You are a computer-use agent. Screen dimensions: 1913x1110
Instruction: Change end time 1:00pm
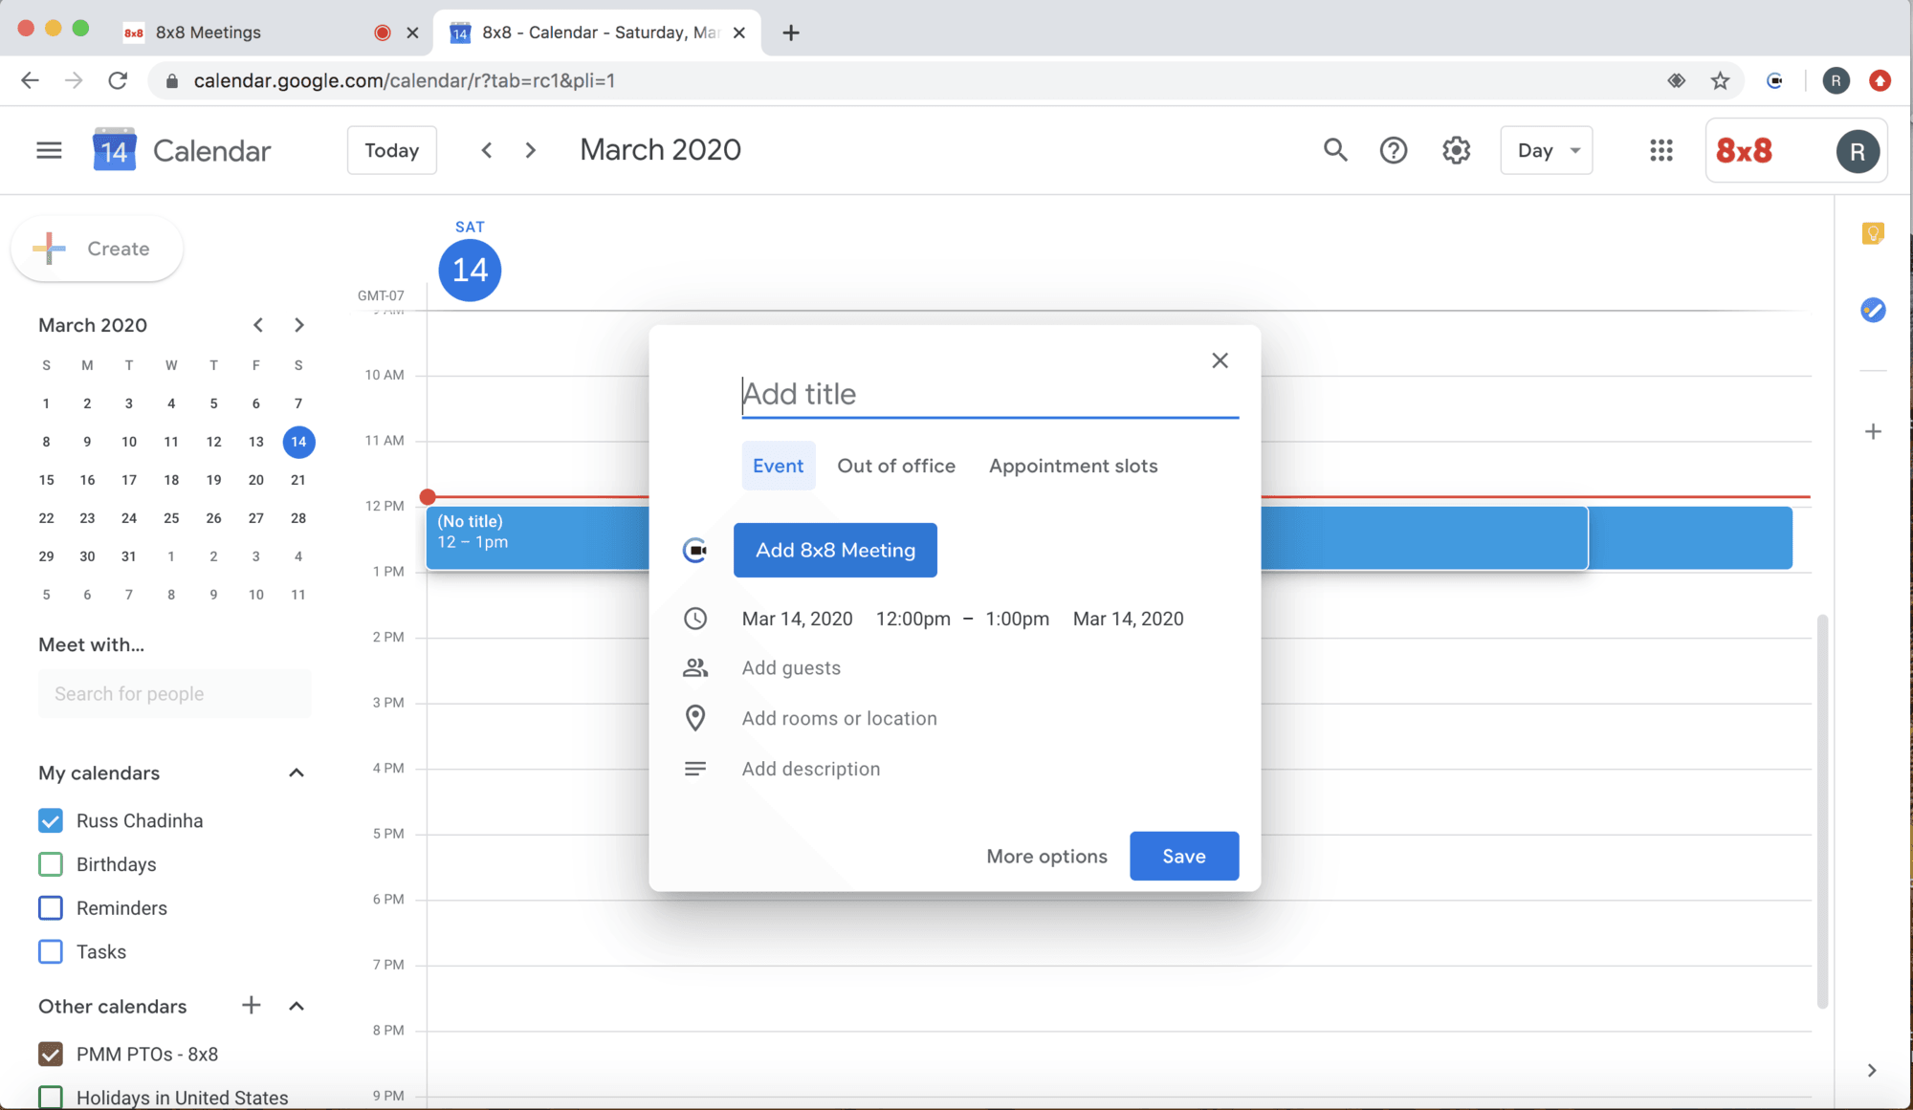point(1017,619)
